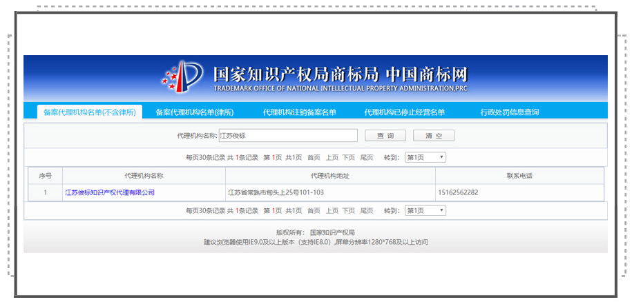
Task: Open lower 转到 page dropdown
Action: click(x=425, y=210)
